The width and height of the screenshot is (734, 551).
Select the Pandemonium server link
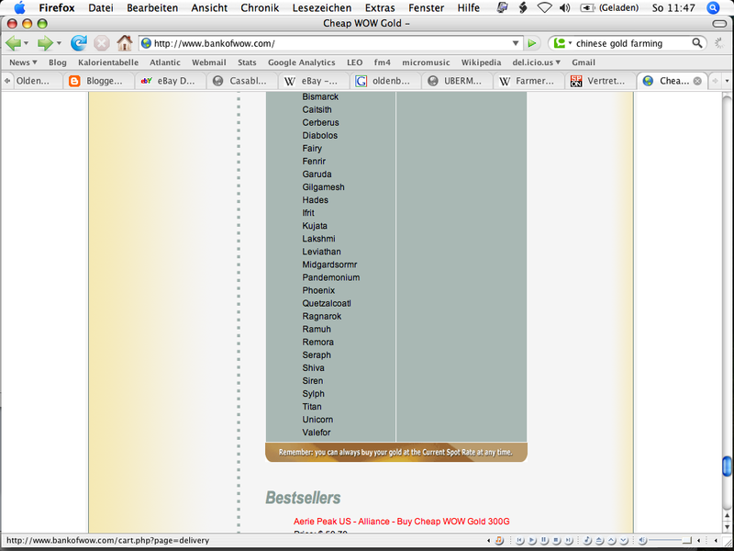coord(331,277)
